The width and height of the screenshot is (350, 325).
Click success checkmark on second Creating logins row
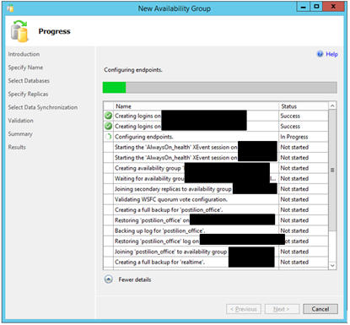click(x=108, y=126)
